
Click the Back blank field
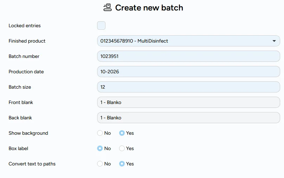point(189,118)
